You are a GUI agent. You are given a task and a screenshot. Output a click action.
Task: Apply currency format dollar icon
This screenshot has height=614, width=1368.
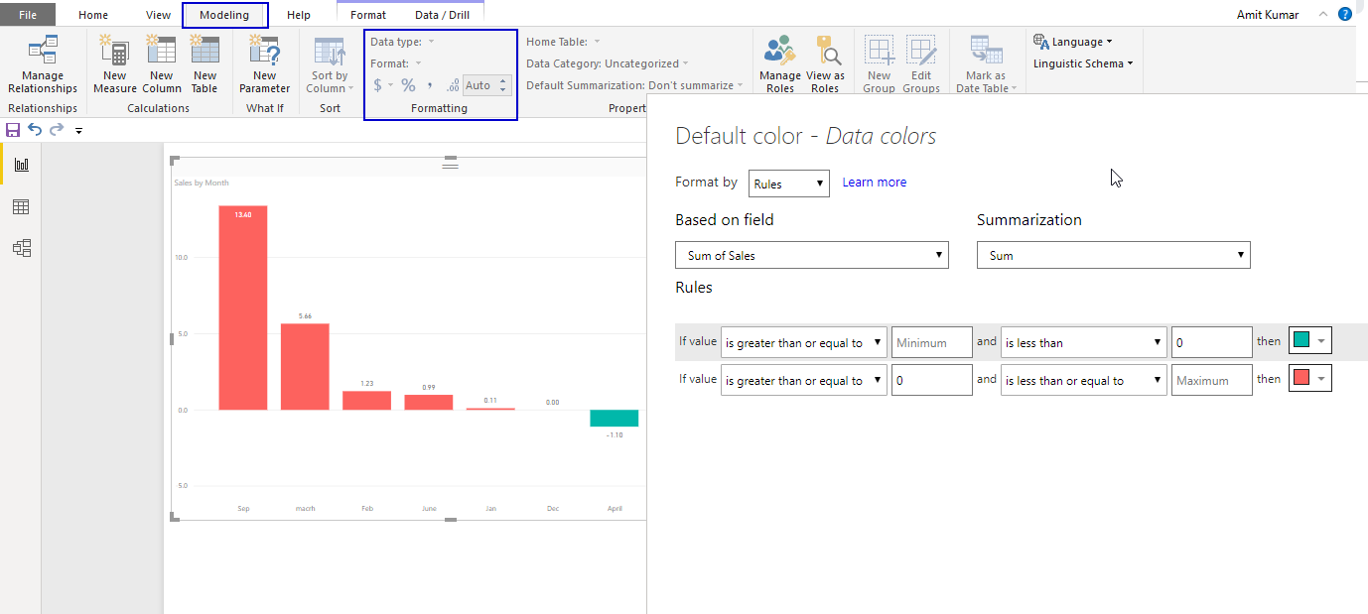tap(377, 85)
